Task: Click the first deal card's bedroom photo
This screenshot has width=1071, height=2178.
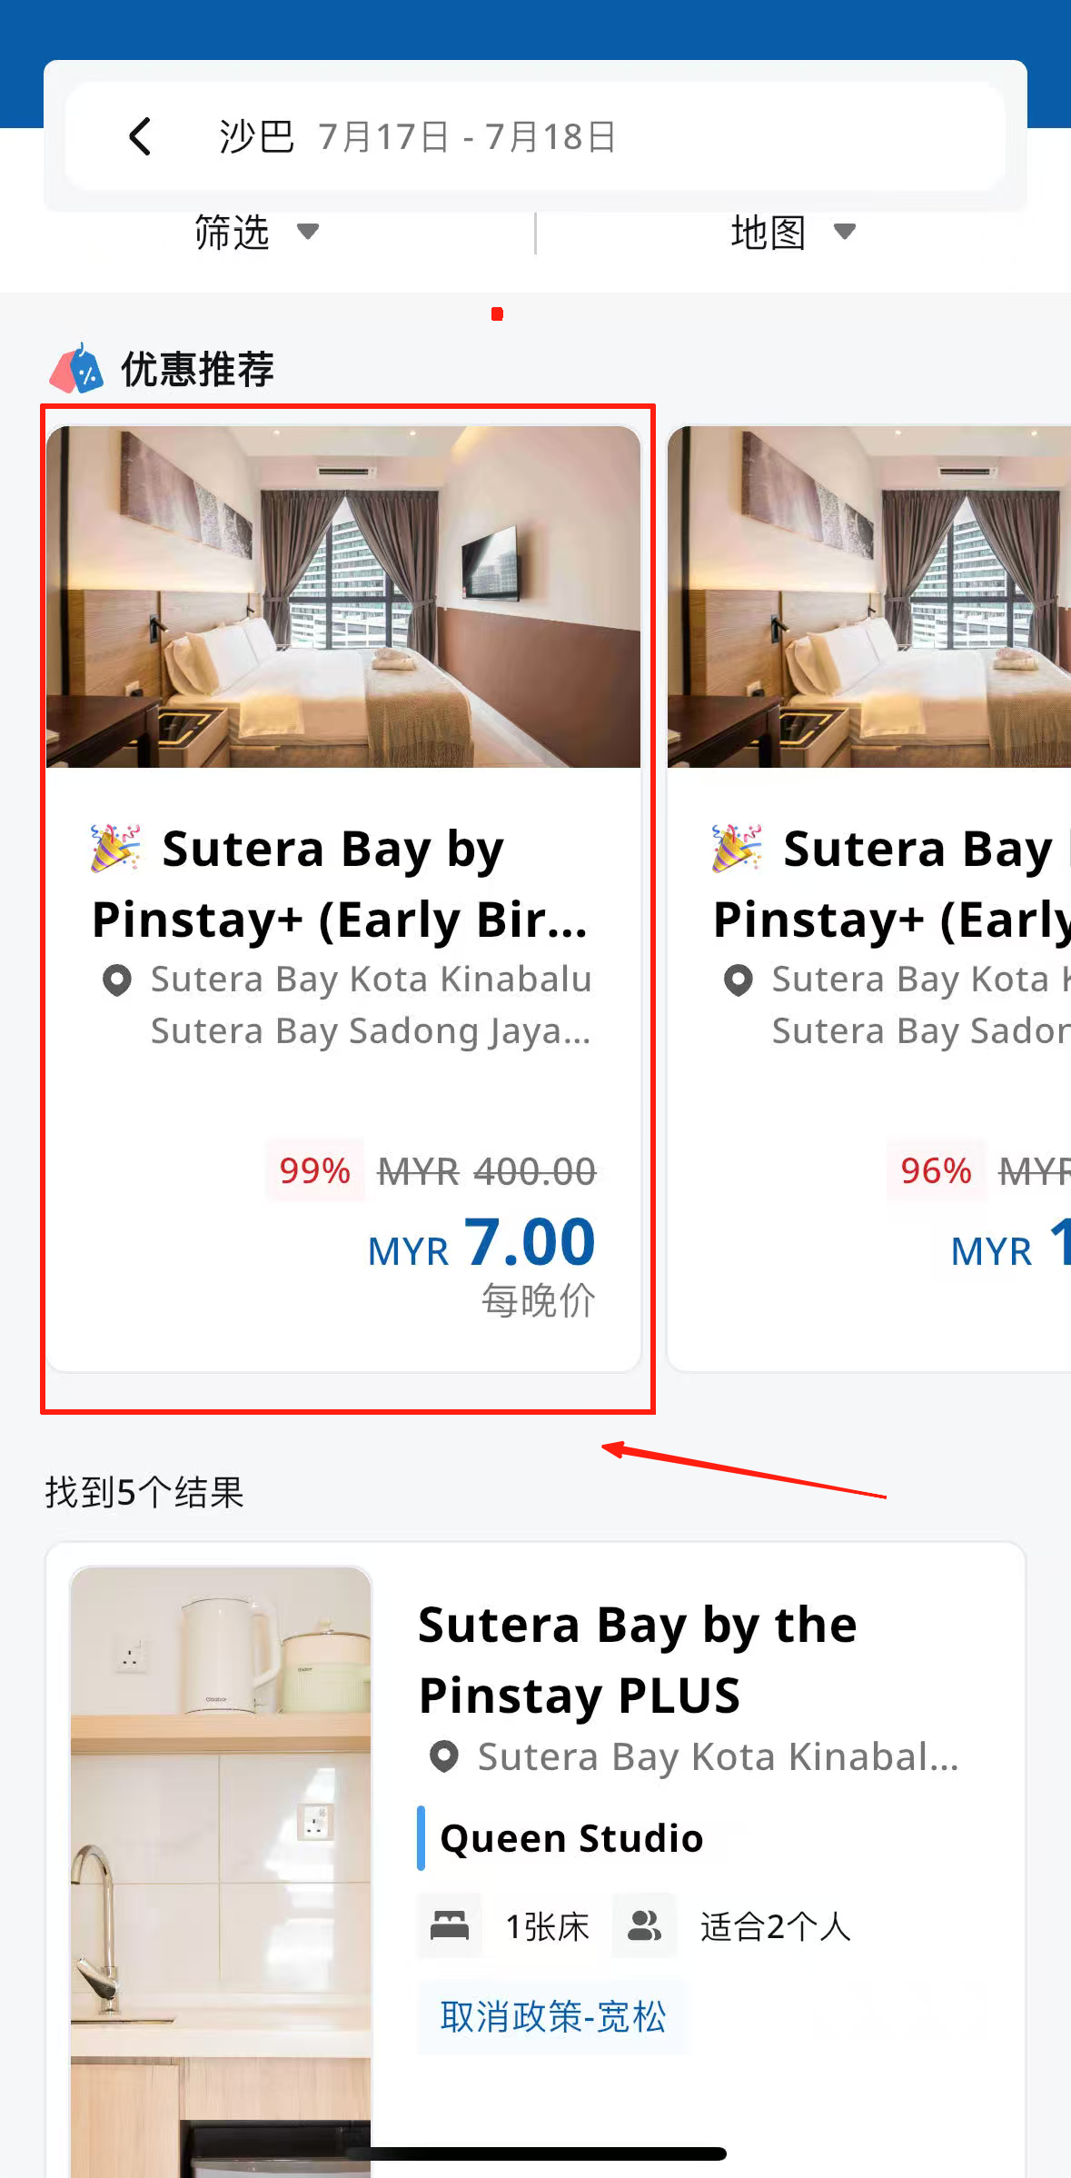Action: coord(343,597)
